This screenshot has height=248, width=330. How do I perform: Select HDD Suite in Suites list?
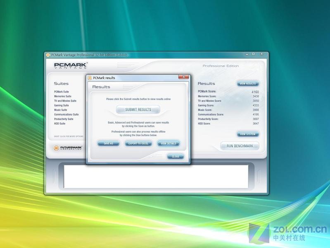tap(60, 124)
